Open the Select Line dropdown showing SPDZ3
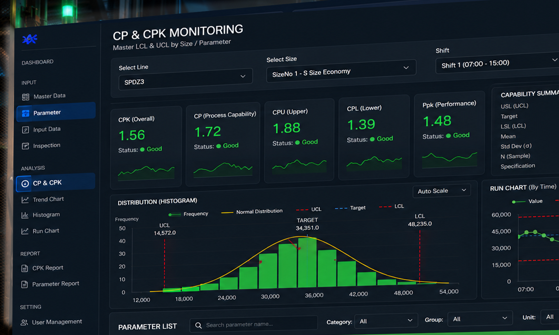This screenshot has width=559, height=335. (186, 79)
